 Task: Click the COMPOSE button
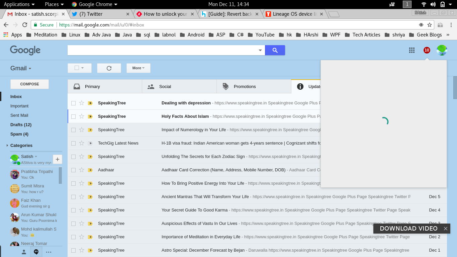(x=29, y=84)
